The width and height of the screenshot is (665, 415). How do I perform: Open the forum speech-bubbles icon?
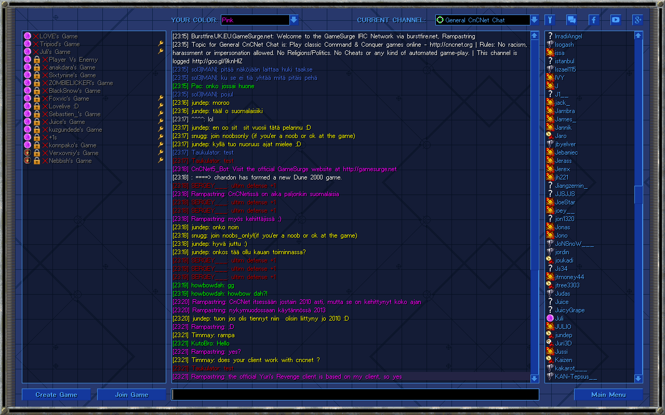571,20
